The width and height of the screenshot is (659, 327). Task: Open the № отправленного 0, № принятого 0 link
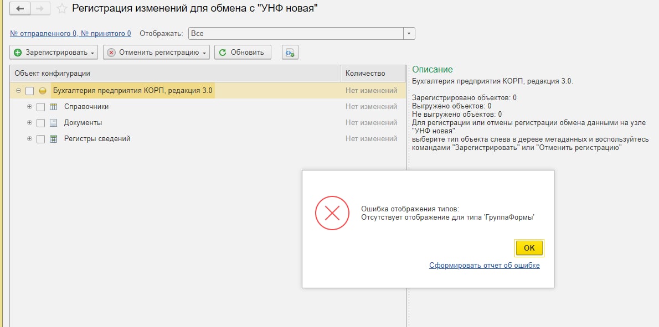pos(71,34)
